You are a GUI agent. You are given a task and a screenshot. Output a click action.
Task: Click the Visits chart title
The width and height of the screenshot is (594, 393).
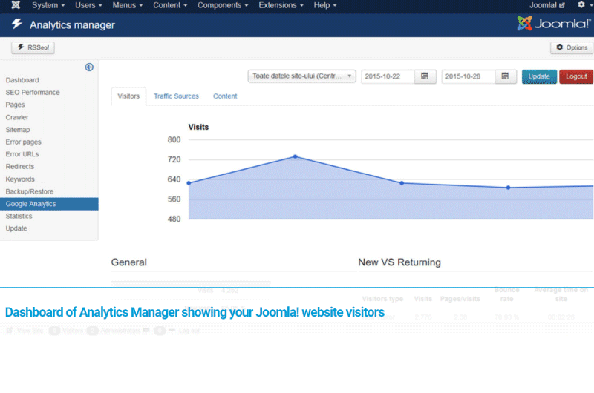(x=198, y=127)
